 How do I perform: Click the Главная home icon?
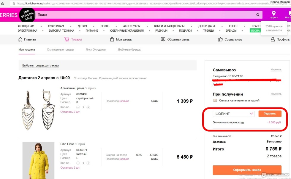[20, 39]
